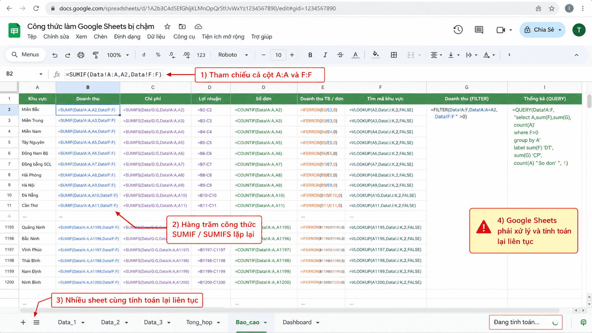The image size is (592, 333).
Task: Increase decimal places
Action: [x=186, y=55]
